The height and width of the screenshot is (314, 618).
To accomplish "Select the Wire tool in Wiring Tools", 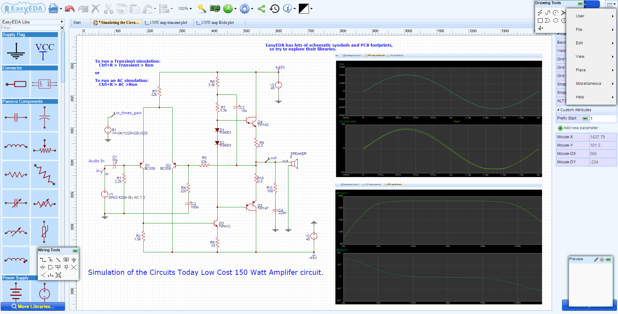I will [43, 260].
